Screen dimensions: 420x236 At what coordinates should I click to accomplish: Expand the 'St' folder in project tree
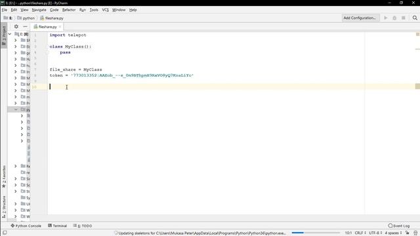[x=16, y=191]
